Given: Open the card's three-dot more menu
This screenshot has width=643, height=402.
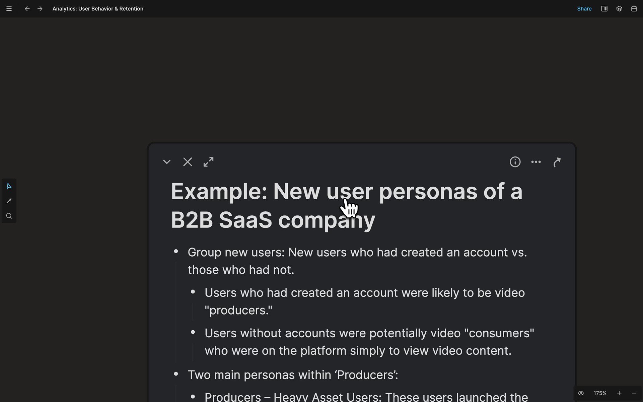Looking at the screenshot, I should coord(536,162).
